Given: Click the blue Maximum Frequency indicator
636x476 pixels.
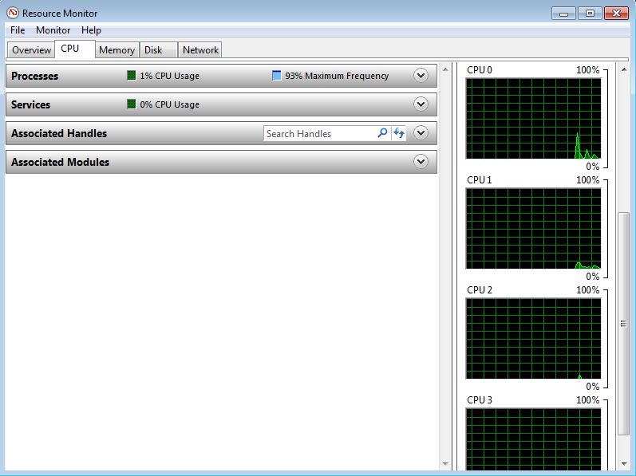Looking at the screenshot, I should coord(277,76).
